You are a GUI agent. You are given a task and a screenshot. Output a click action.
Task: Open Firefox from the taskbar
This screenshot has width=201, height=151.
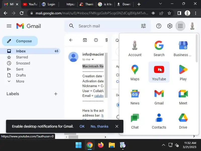(101, 145)
